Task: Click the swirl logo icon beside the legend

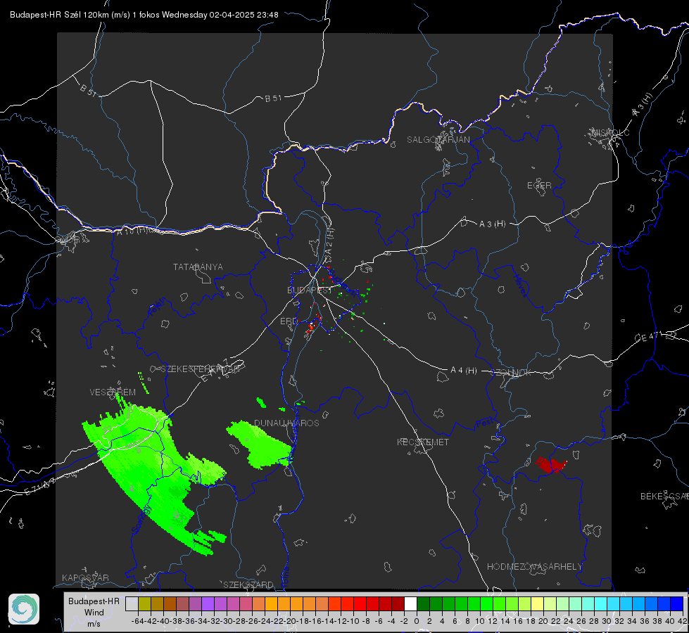Action: click(24, 609)
